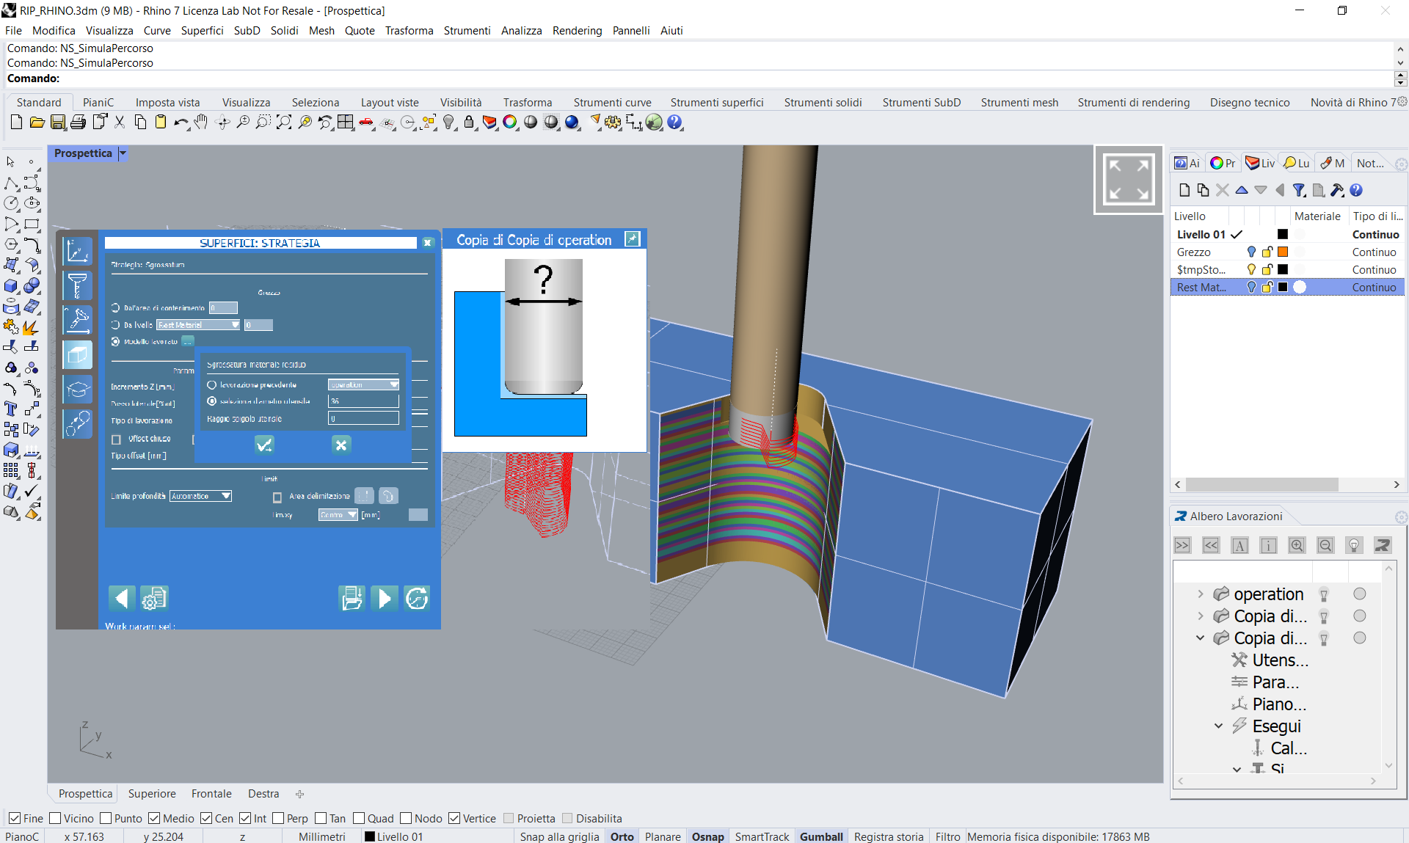Open the tool path approach page icon
The image size is (1409, 843).
(78, 320)
